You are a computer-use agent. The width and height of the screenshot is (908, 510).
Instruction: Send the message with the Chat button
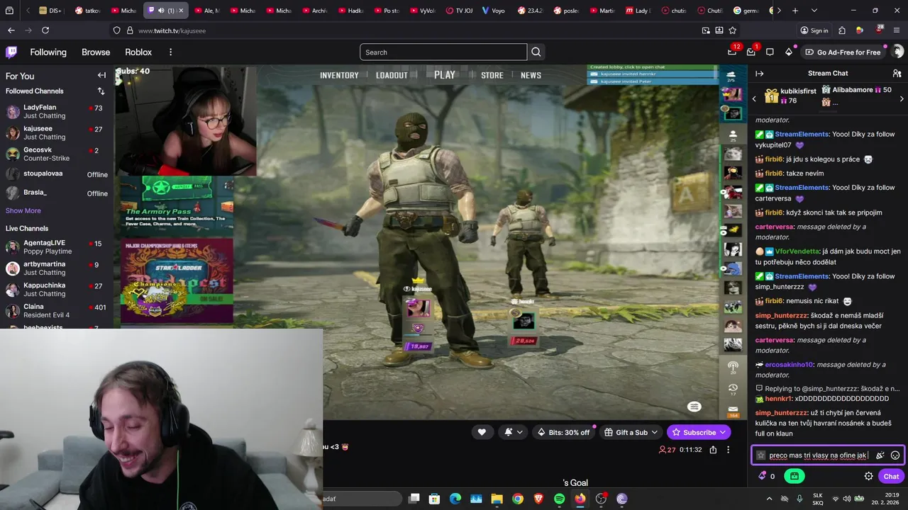[891, 476]
